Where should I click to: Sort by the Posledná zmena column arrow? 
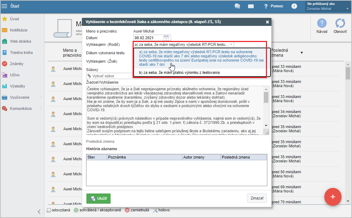(302, 53)
